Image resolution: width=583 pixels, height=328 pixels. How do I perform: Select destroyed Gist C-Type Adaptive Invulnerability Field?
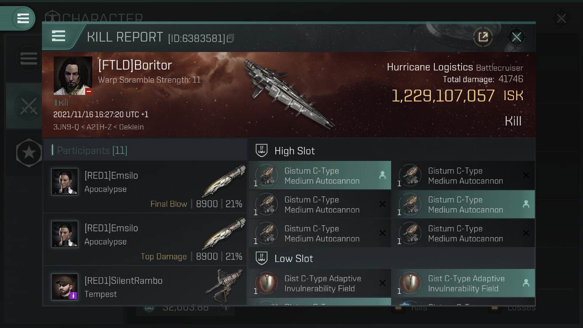(320, 283)
